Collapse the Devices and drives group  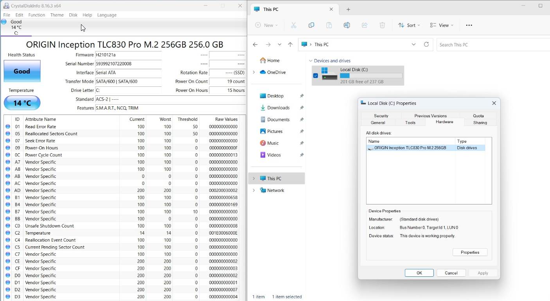(x=311, y=61)
